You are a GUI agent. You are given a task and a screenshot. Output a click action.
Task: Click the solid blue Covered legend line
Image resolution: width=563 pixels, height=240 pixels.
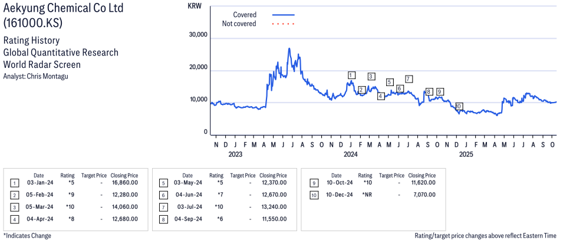tap(283, 14)
